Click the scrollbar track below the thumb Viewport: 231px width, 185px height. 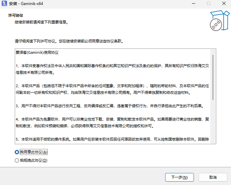[x=213, y=122]
